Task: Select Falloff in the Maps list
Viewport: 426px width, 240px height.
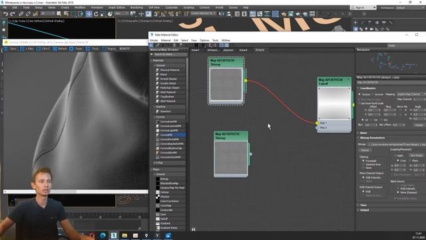Action: coord(164,219)
